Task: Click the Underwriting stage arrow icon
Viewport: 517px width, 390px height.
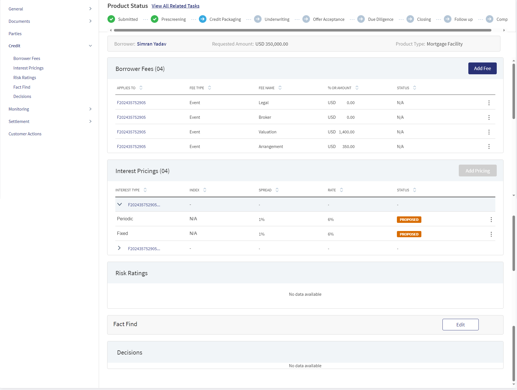Action: tap(258, 19)
